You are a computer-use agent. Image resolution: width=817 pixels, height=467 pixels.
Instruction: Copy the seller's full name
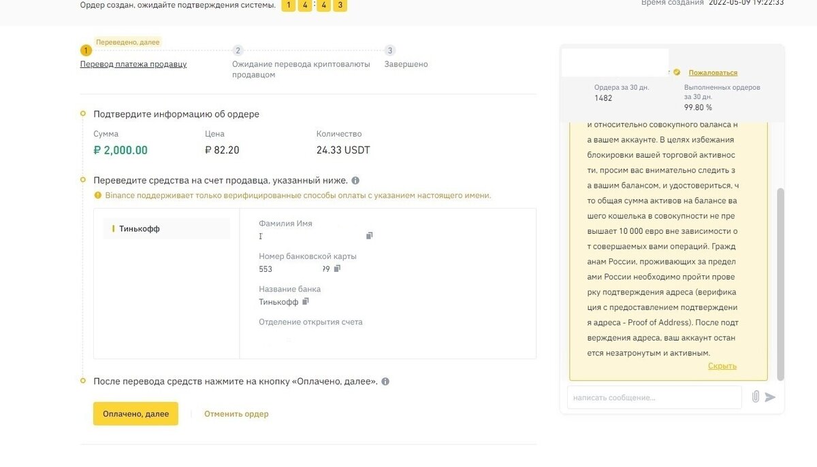coord(370,236)
